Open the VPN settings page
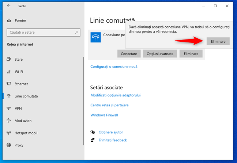The image size is (237, 163). (18, 109)
